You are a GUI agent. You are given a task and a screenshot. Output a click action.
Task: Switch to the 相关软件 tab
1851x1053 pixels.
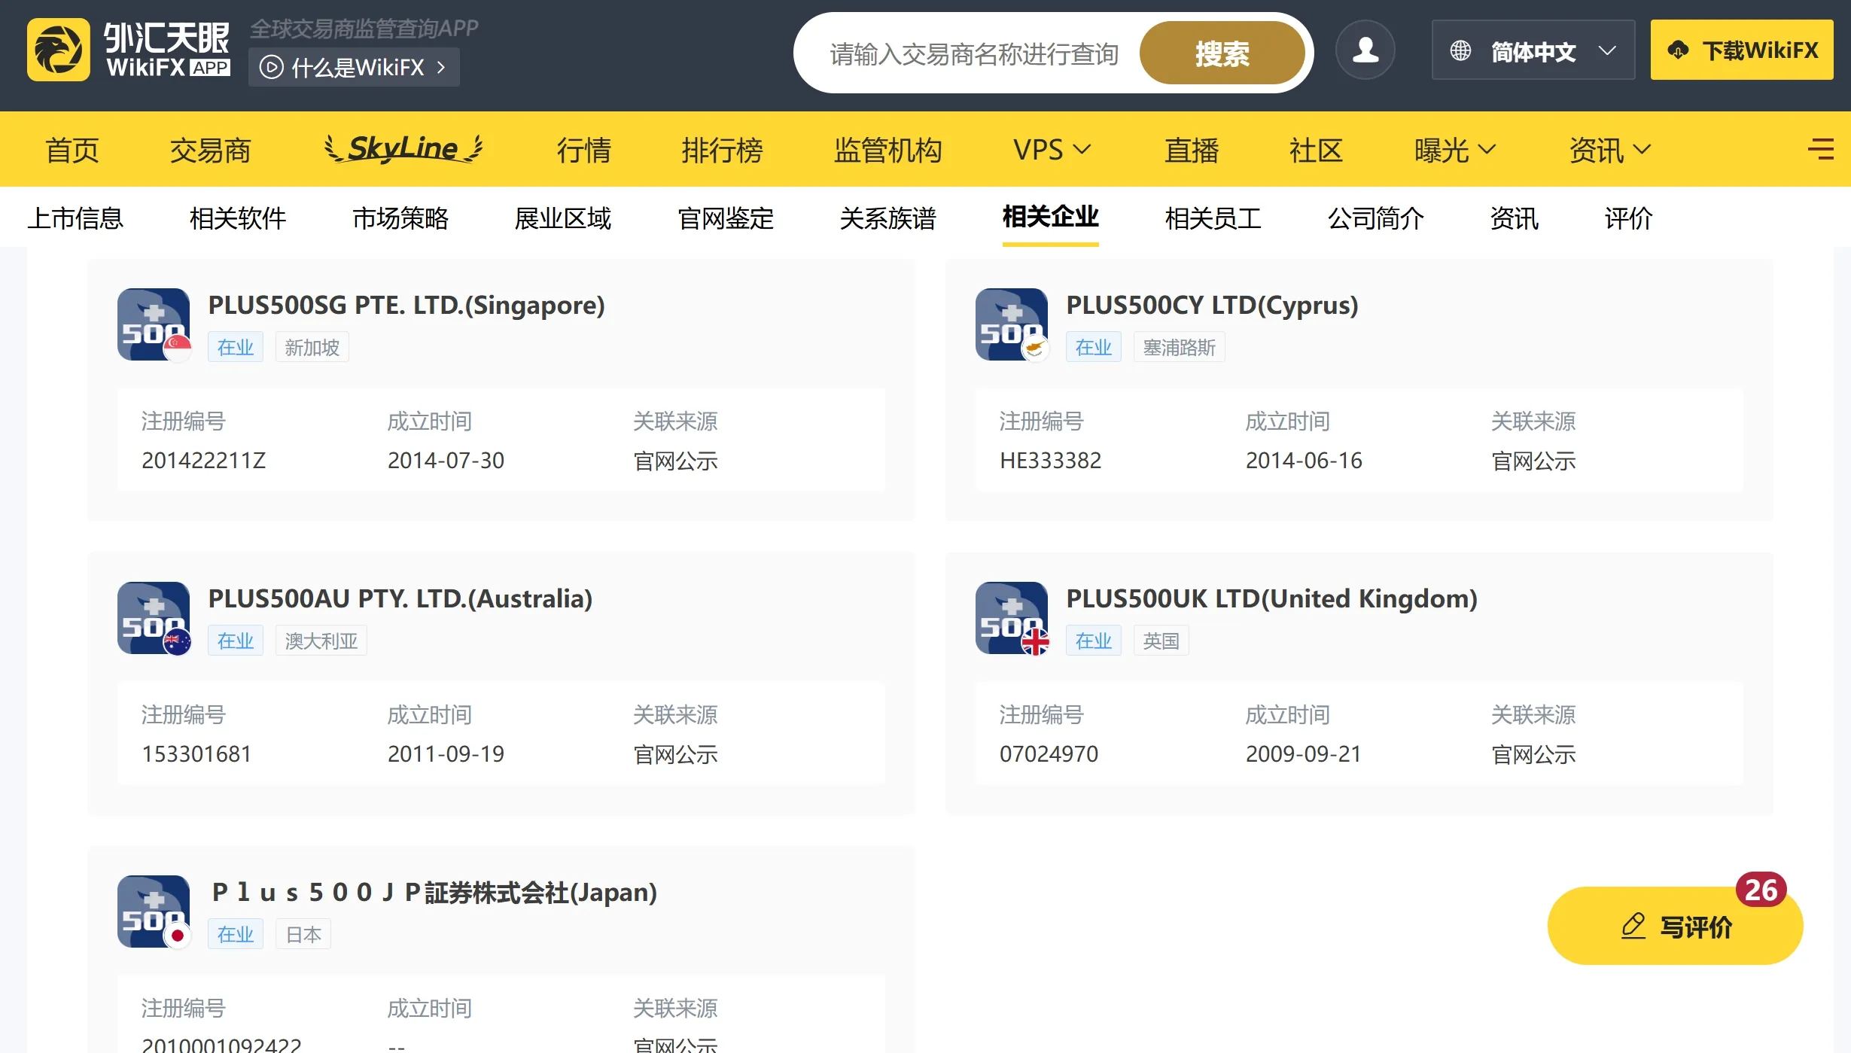pos(238,218)
